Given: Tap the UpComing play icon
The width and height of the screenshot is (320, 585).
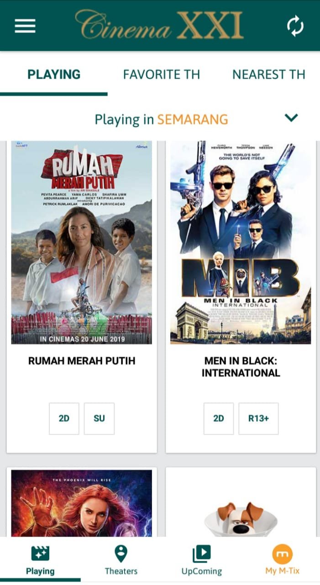Looking at the screenshot, I should click(201, 554).
